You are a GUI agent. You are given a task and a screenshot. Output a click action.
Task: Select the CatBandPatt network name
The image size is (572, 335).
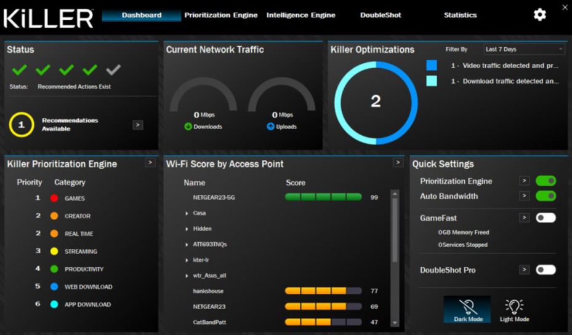tap(209, 322)
